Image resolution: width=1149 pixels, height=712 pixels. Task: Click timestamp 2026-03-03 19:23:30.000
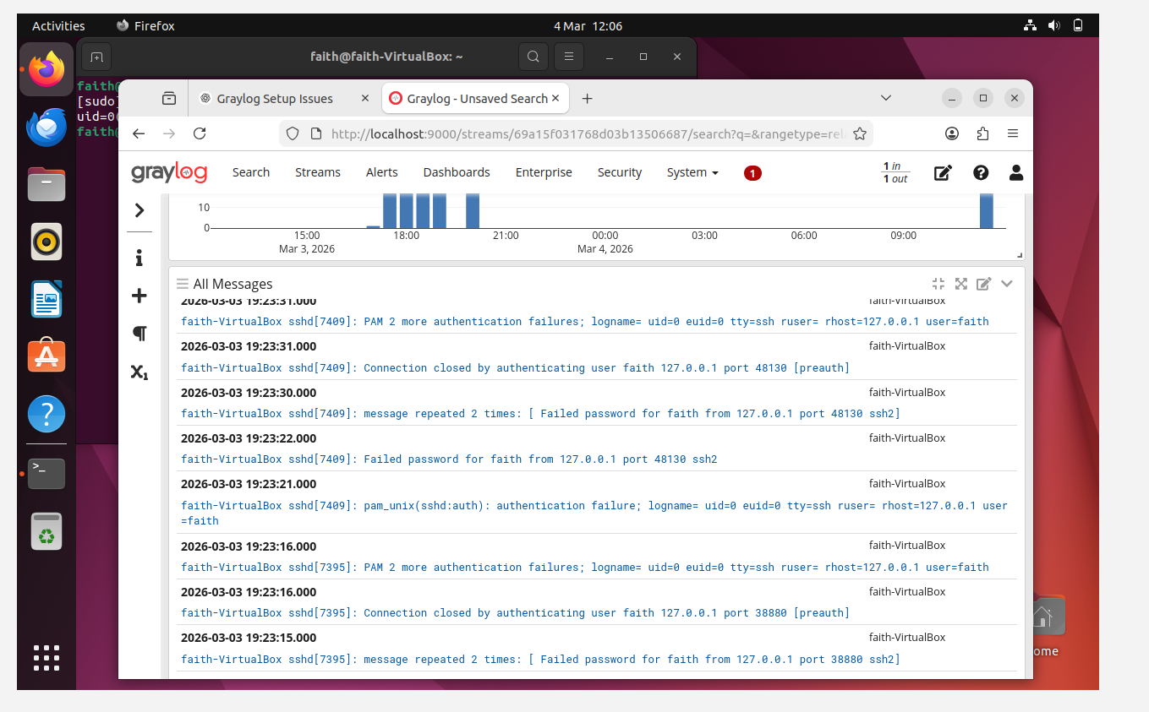click(249, 393)
